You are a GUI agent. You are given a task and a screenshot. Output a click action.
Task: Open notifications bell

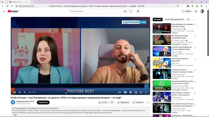tap(196, 11)
